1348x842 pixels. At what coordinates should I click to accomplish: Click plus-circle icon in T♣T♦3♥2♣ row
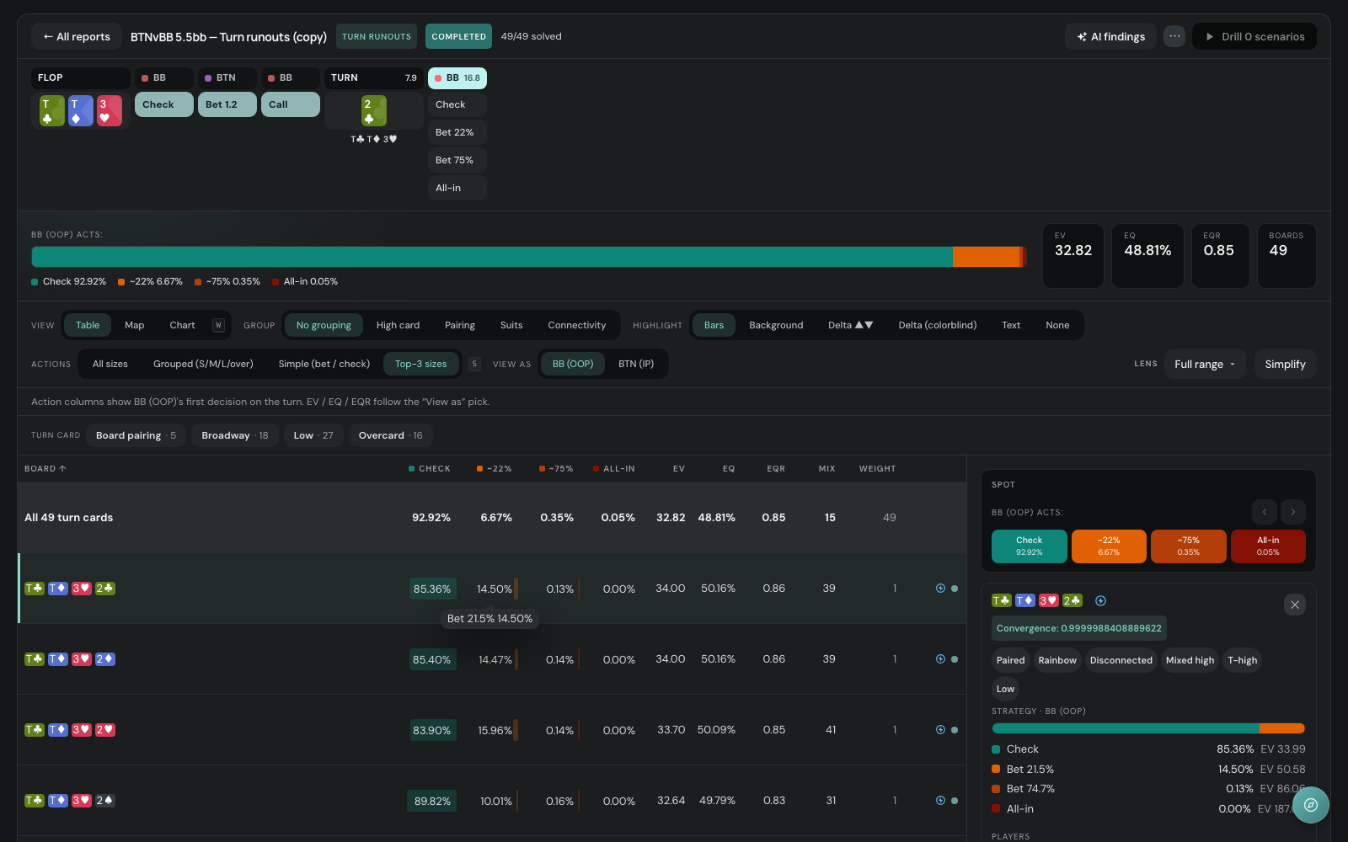click(940, 589)
